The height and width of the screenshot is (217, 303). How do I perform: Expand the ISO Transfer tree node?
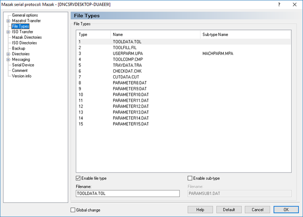pos(8,32)
